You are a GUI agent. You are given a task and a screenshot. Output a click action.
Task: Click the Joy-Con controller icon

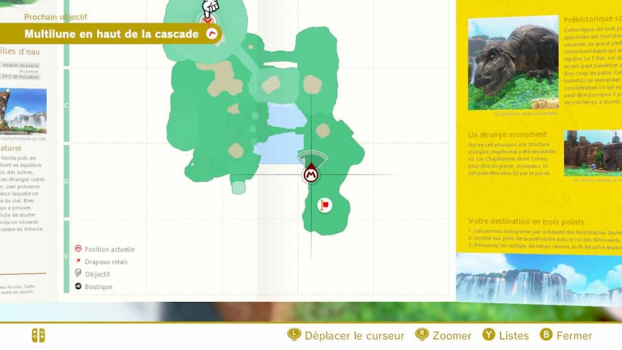(x=38, y=335)
